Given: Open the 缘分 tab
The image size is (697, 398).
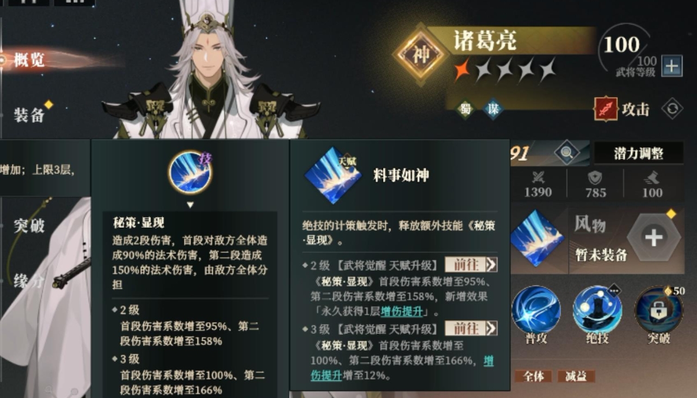Looking at the screenshot, I should (29, 281).
